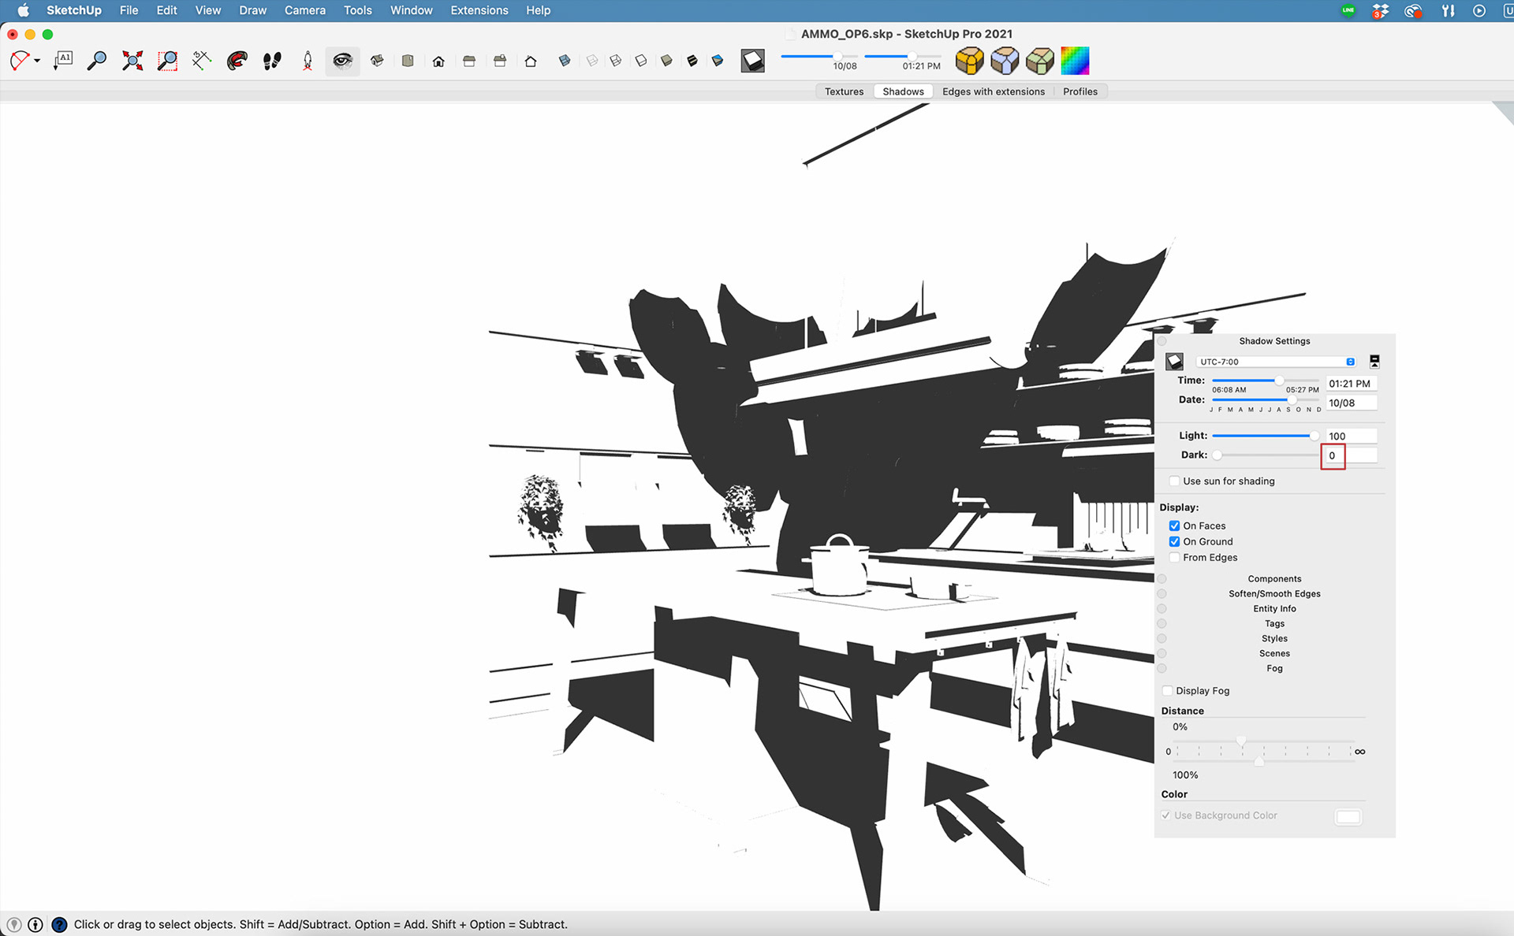Viewport: 1514px width, 936px height.
Task: Click the rainbow color-by-tag style icon
Action: (1074, 61)
